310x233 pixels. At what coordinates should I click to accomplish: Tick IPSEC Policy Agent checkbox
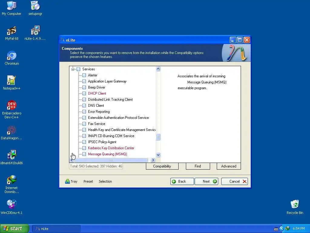84,142
